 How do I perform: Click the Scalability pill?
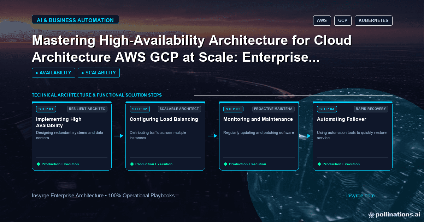coord(99,73)
